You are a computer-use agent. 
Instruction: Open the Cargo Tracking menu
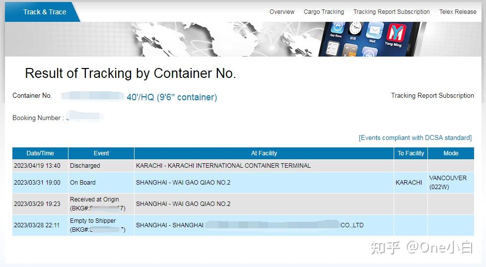coord(324,12)
